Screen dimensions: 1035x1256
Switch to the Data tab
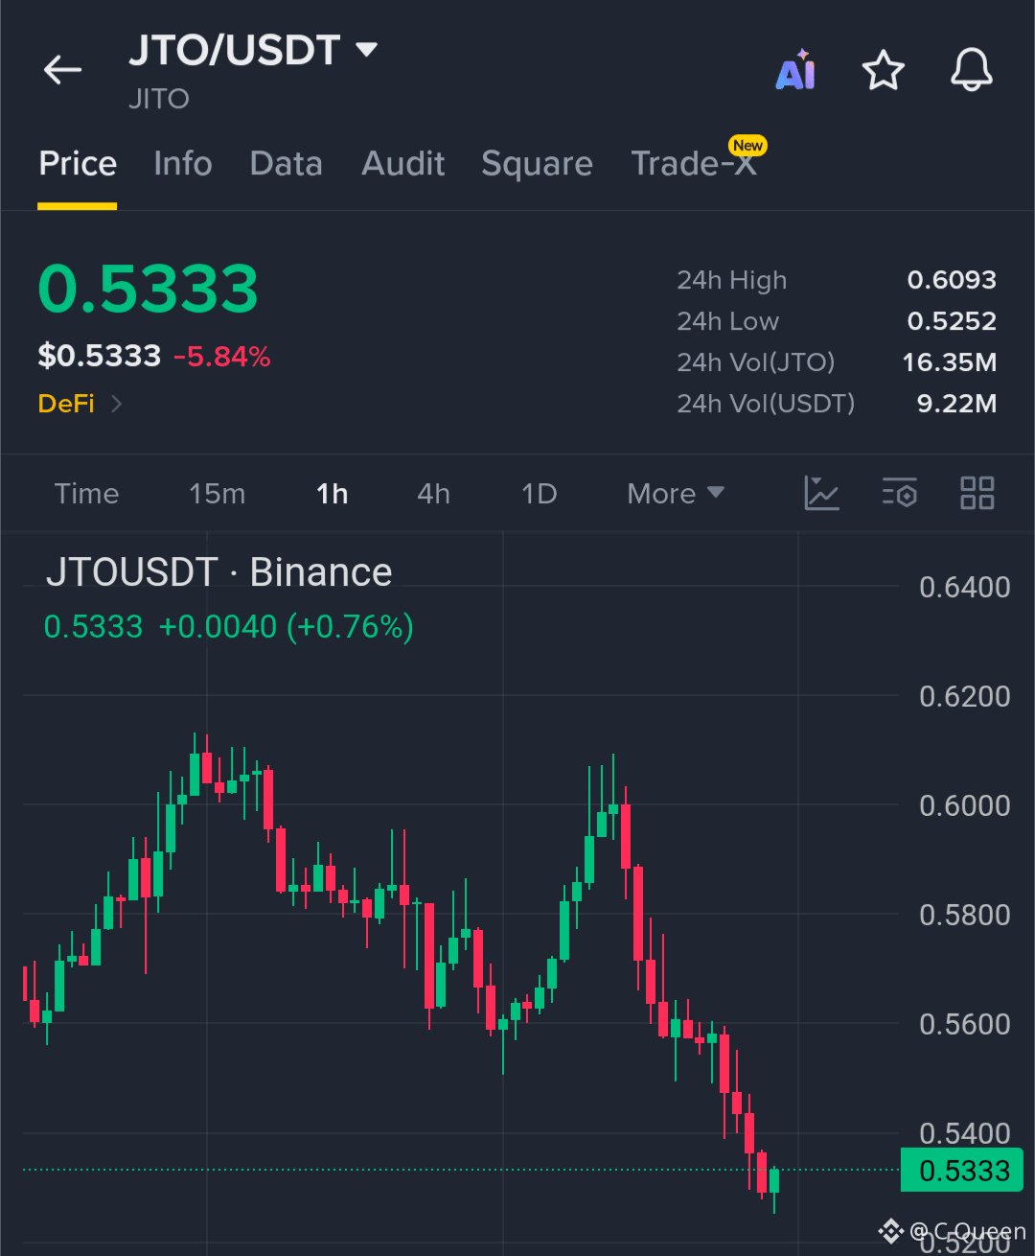click(x=286, y=164)
